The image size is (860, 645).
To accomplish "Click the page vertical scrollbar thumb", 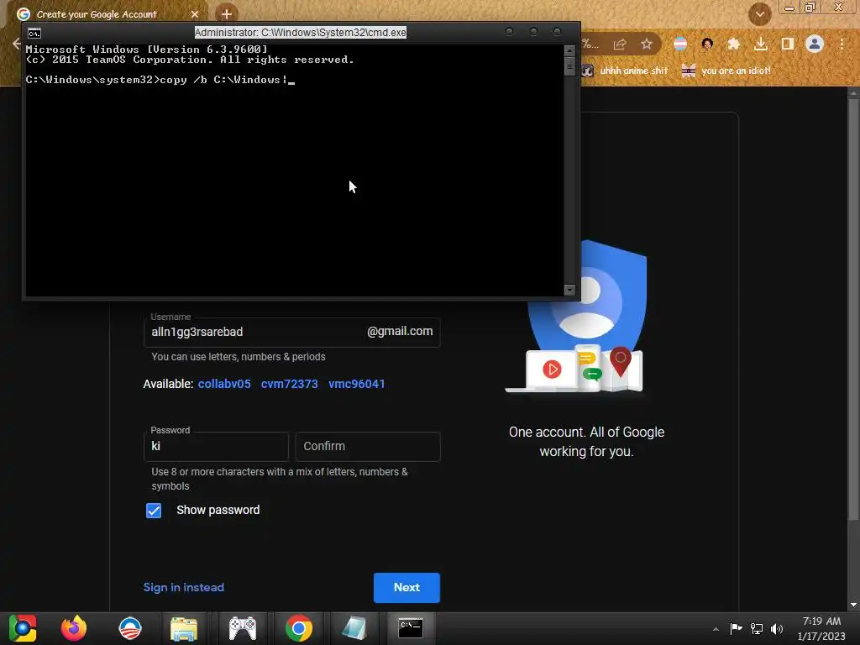I will click(853, 310).
